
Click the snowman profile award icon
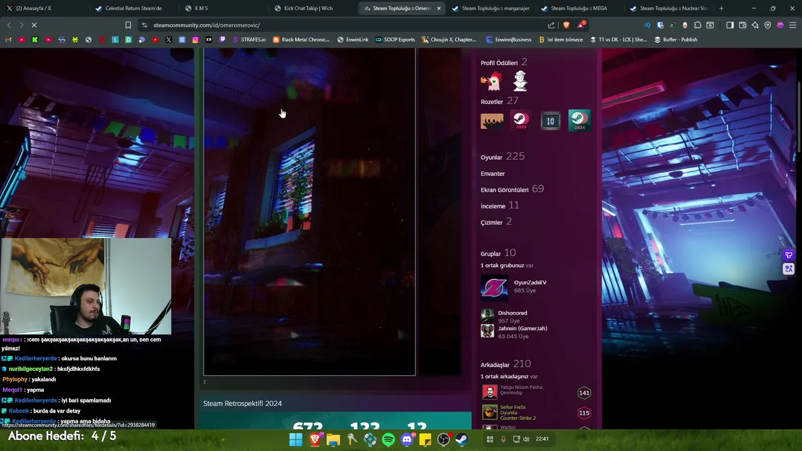520,81
